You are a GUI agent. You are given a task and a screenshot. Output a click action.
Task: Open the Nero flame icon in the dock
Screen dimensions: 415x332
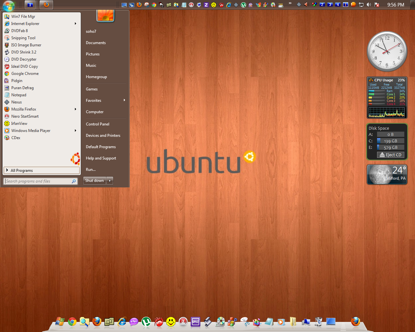[183, 322]
